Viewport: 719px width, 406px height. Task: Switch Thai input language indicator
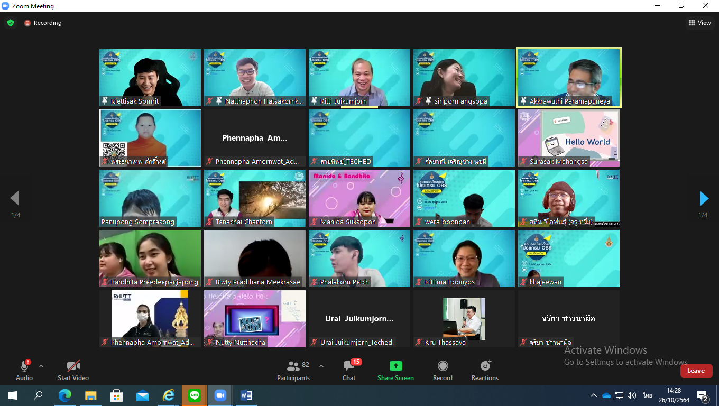647,395
